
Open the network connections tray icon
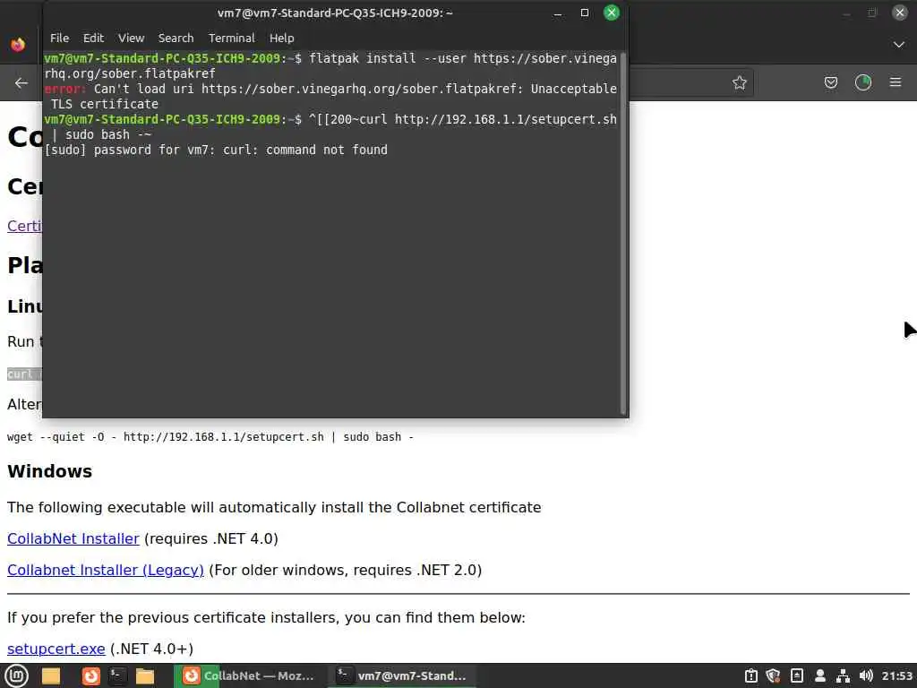(x=843, y=675)
